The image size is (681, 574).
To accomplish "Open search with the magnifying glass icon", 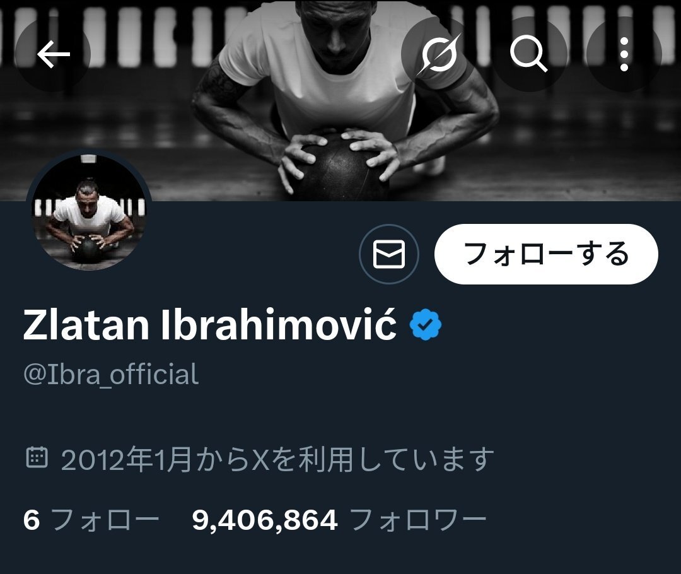I will (x=528, y=54).
